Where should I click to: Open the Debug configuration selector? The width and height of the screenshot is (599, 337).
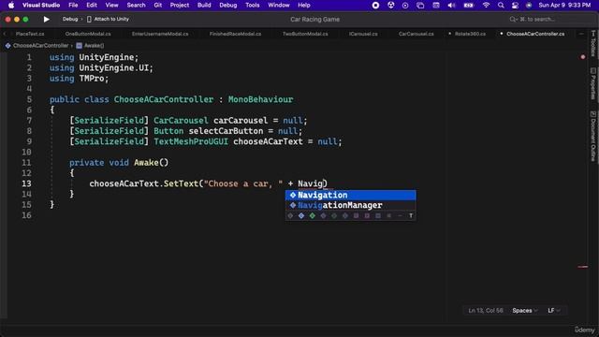70,19
